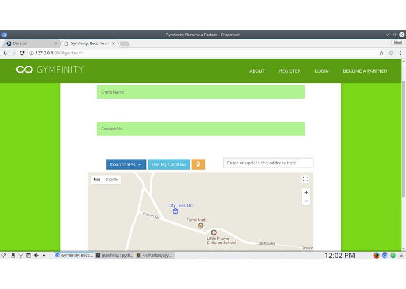This screenshot has width=406, height=289.
Task: Click the Tamil Nadu place marker on the map
Action: point(201,226)
